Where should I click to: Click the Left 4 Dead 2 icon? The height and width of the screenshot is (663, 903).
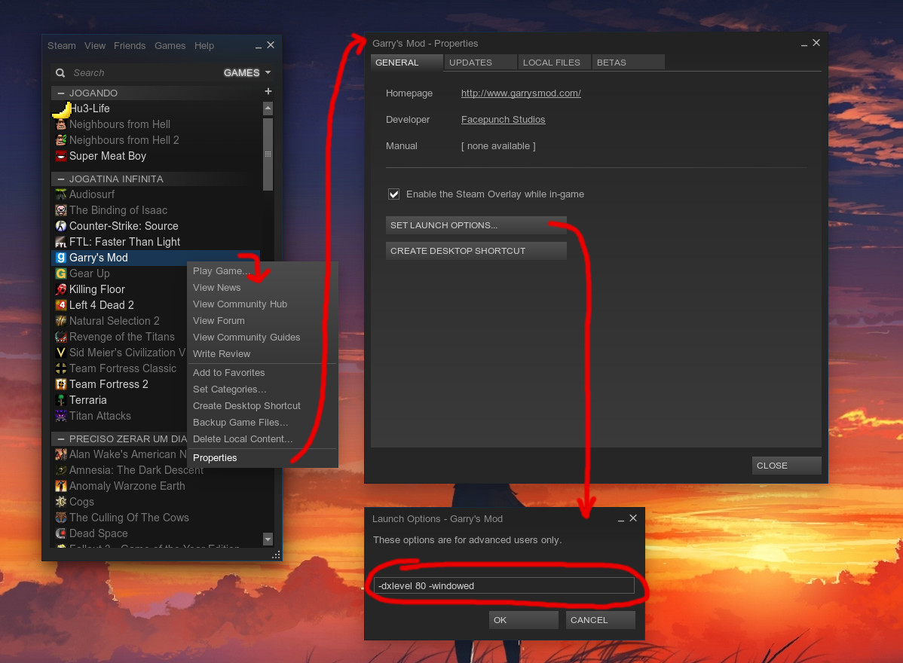coord(61,305)
